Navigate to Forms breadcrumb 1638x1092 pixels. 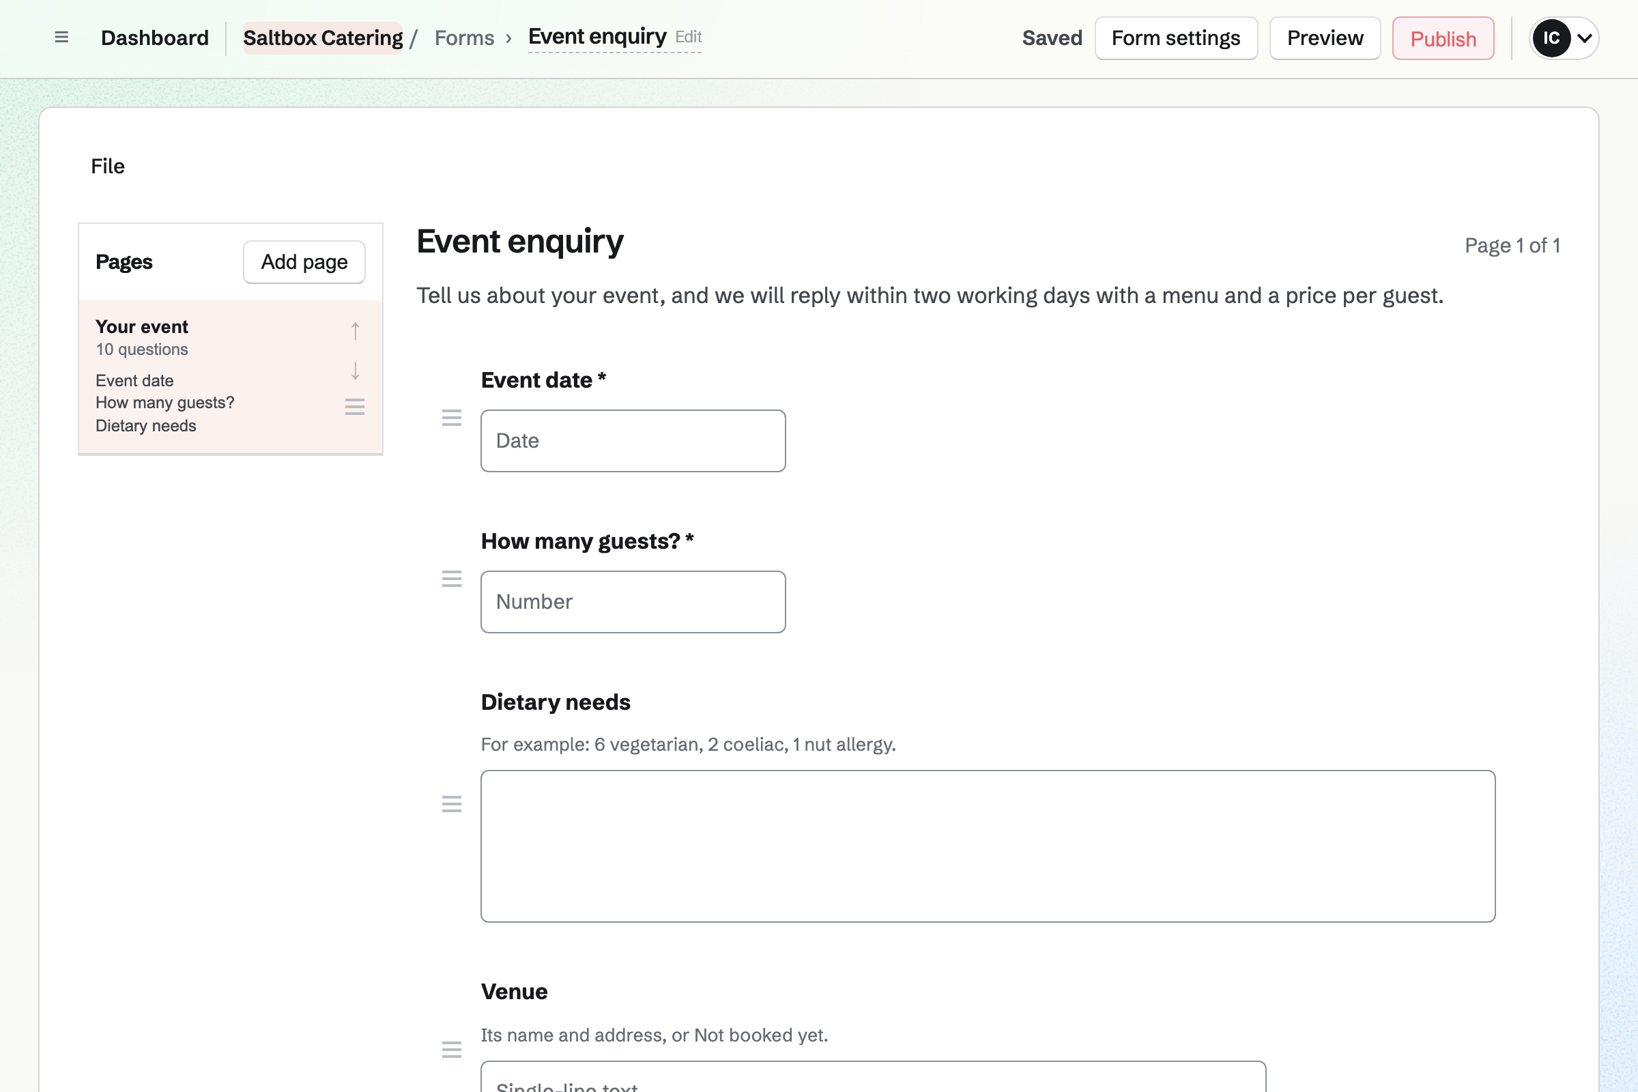click(465, 38)
